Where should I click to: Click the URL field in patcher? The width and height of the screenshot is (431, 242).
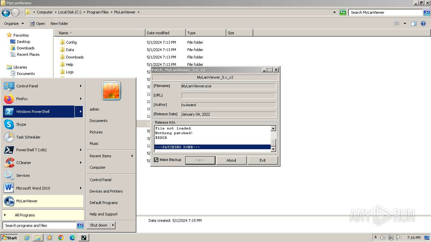[229, 95]
